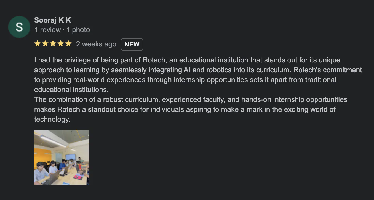Click the line starting "I had the privilege"
Screen dimensions: 374x200
(187, 60)
